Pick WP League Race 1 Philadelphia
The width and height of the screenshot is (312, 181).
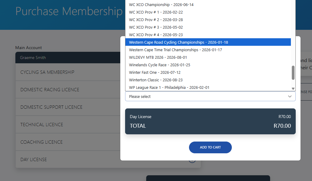tap(169, 87)
